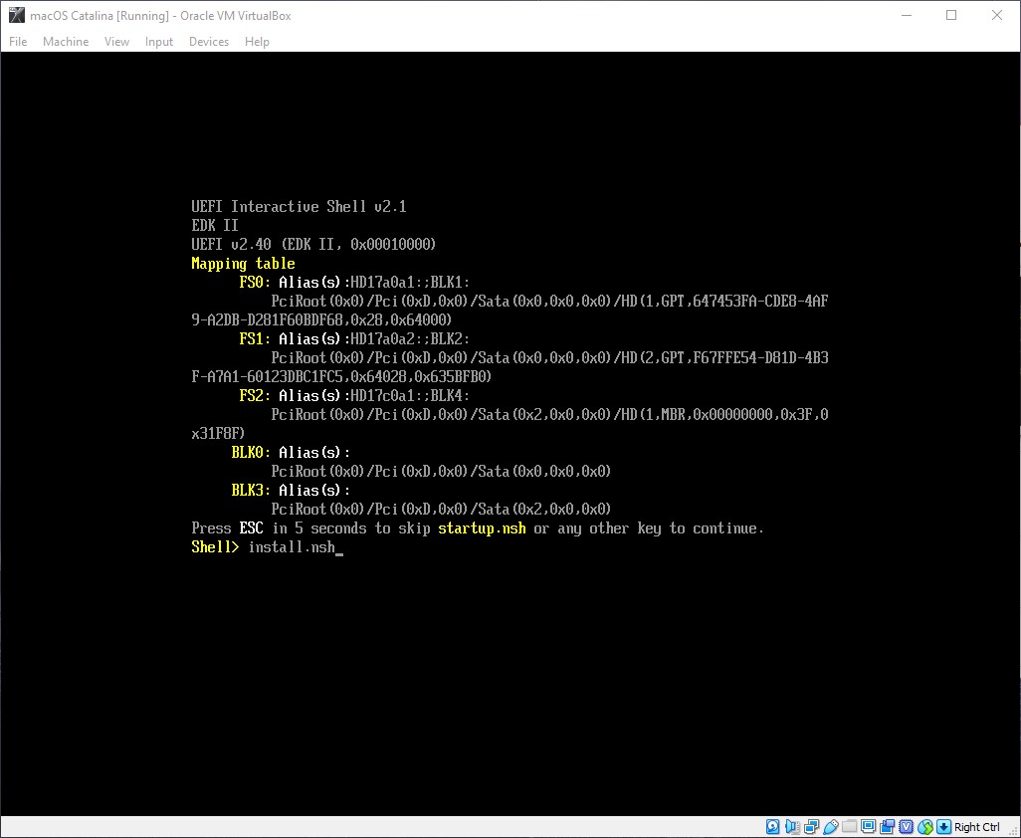Click the BLK0: mapping label
Viewport: 1021px width, 838px height.
[251, 453]
